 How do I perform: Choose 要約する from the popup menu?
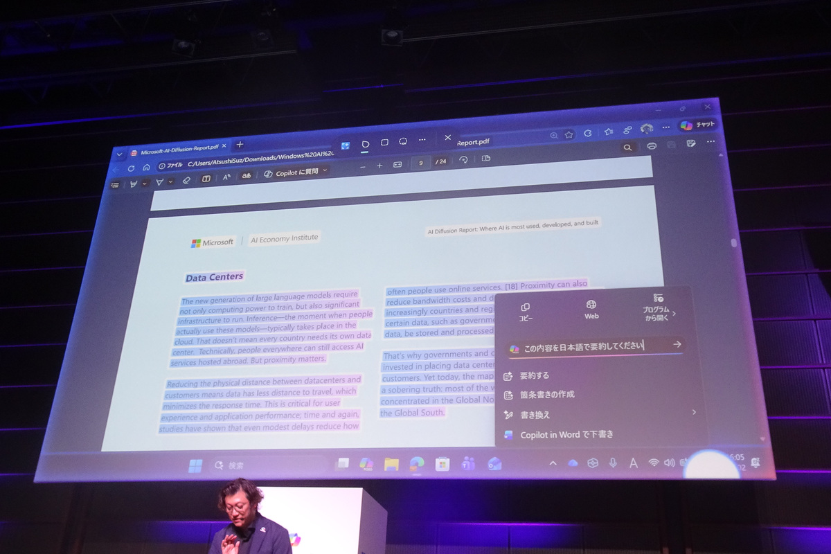pyautogui.click(x=527, y=376)
